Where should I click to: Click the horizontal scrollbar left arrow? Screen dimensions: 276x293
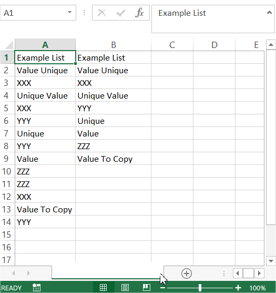[238, 274]
